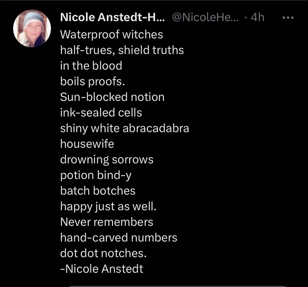Viewport: 308px width, 287px height.
Task: Click the text "Never remembers"
Action: (x=106, y=222)
